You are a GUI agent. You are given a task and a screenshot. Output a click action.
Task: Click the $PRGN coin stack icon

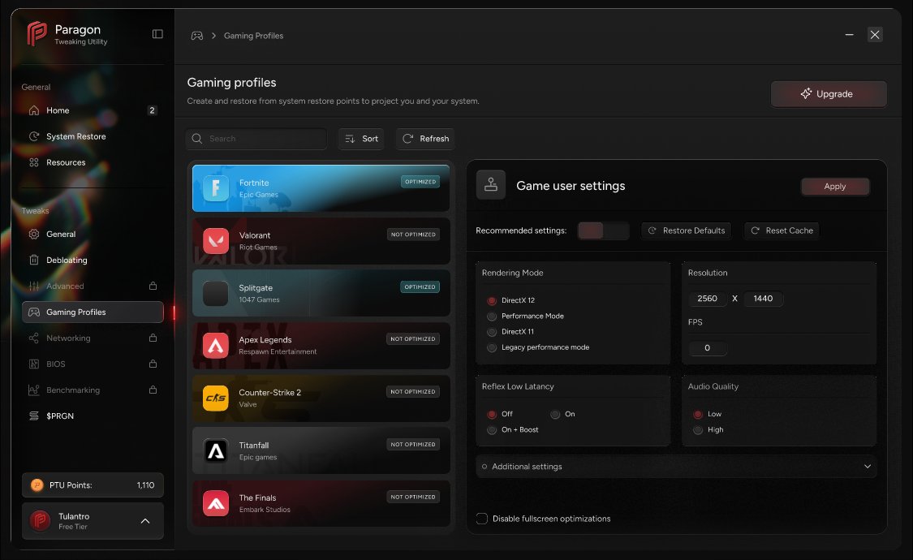coord(34,416)
